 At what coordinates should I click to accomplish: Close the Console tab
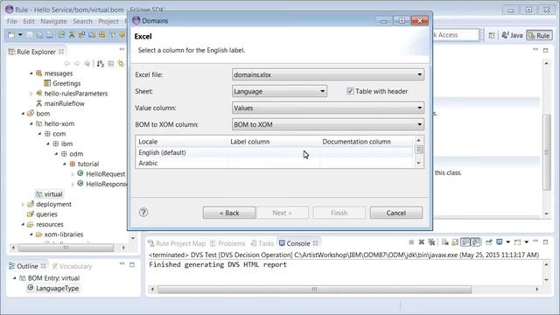coord(315,243)
